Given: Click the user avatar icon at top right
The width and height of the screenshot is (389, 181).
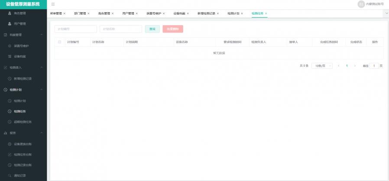Looking at the screenshot, I should pyautogui.click(x=361, y=4).
